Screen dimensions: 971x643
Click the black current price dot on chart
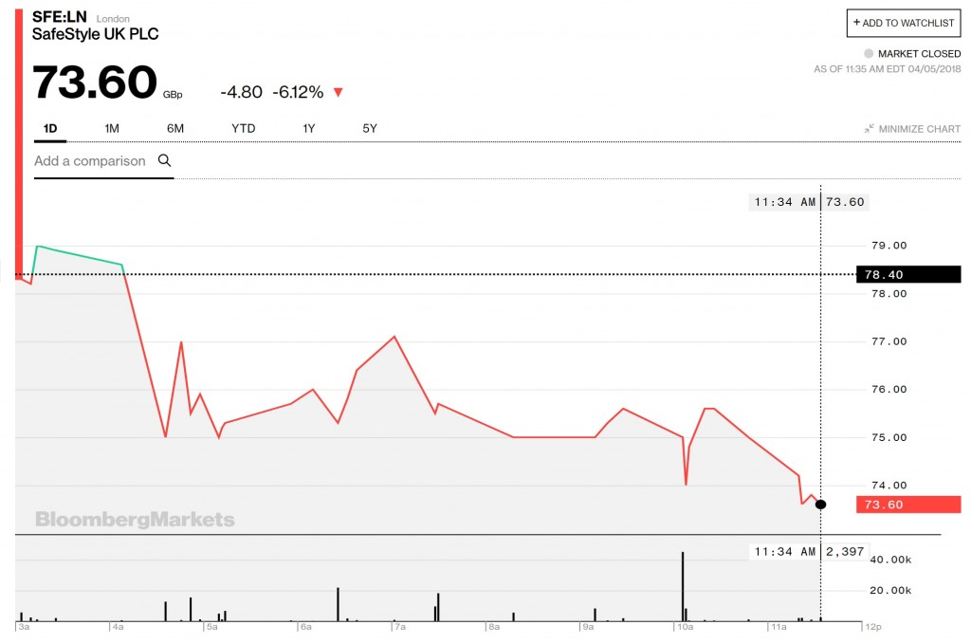tap(820, 505)
